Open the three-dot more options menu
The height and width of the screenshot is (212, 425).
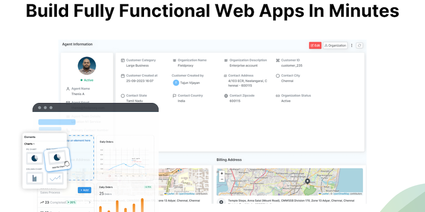point(352,46)
